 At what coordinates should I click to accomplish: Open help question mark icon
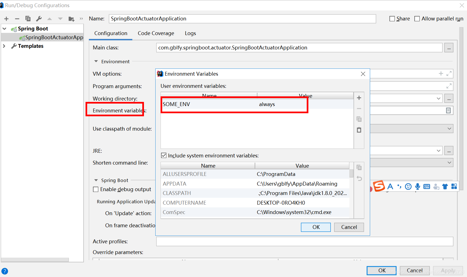pos(5,271)
